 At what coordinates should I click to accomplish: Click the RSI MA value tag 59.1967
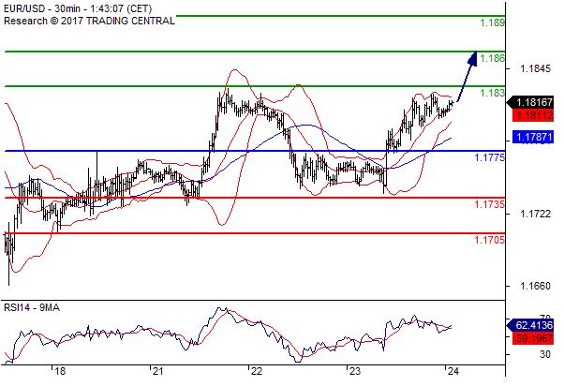pyautogui.click(x=533, y=338)
